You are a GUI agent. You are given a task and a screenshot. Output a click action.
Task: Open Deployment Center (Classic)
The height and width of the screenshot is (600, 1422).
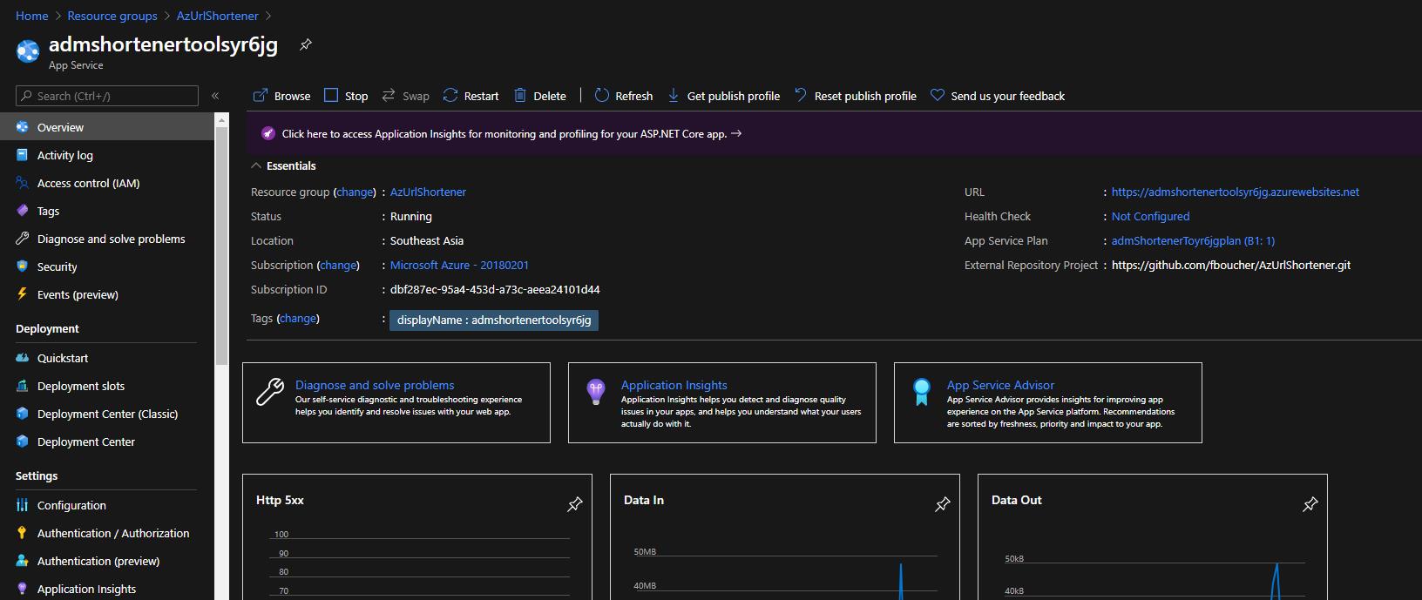(x=107, y=414)
